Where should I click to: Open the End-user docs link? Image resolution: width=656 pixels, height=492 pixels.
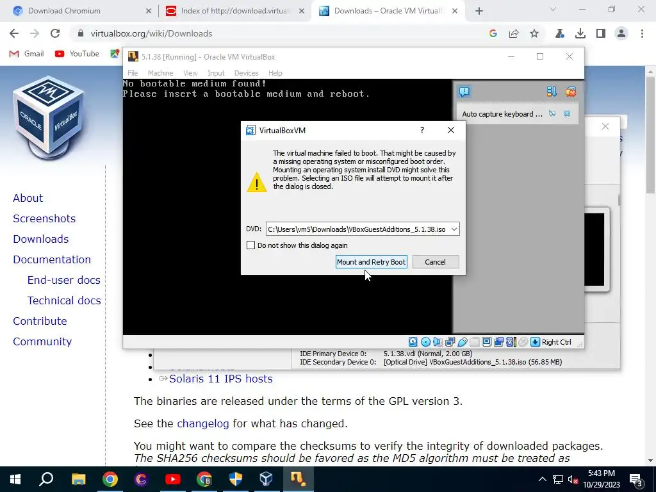tap(63, 280)
